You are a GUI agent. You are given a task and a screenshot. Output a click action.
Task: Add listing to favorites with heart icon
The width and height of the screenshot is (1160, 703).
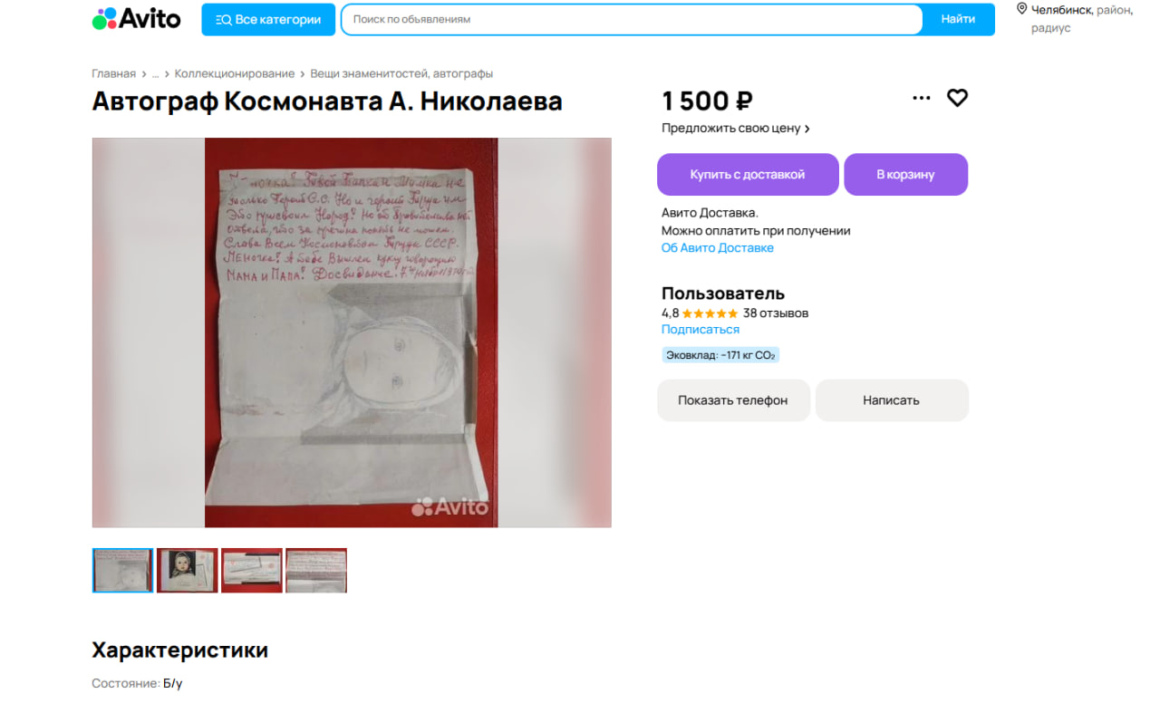(957, 98)
